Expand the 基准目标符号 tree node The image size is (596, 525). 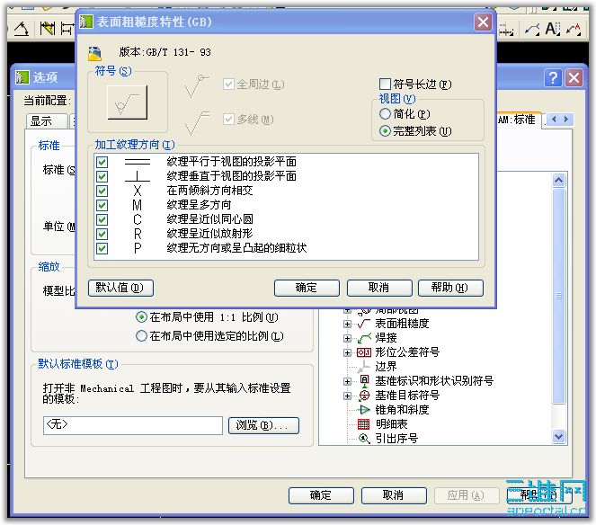click(347, 396)
